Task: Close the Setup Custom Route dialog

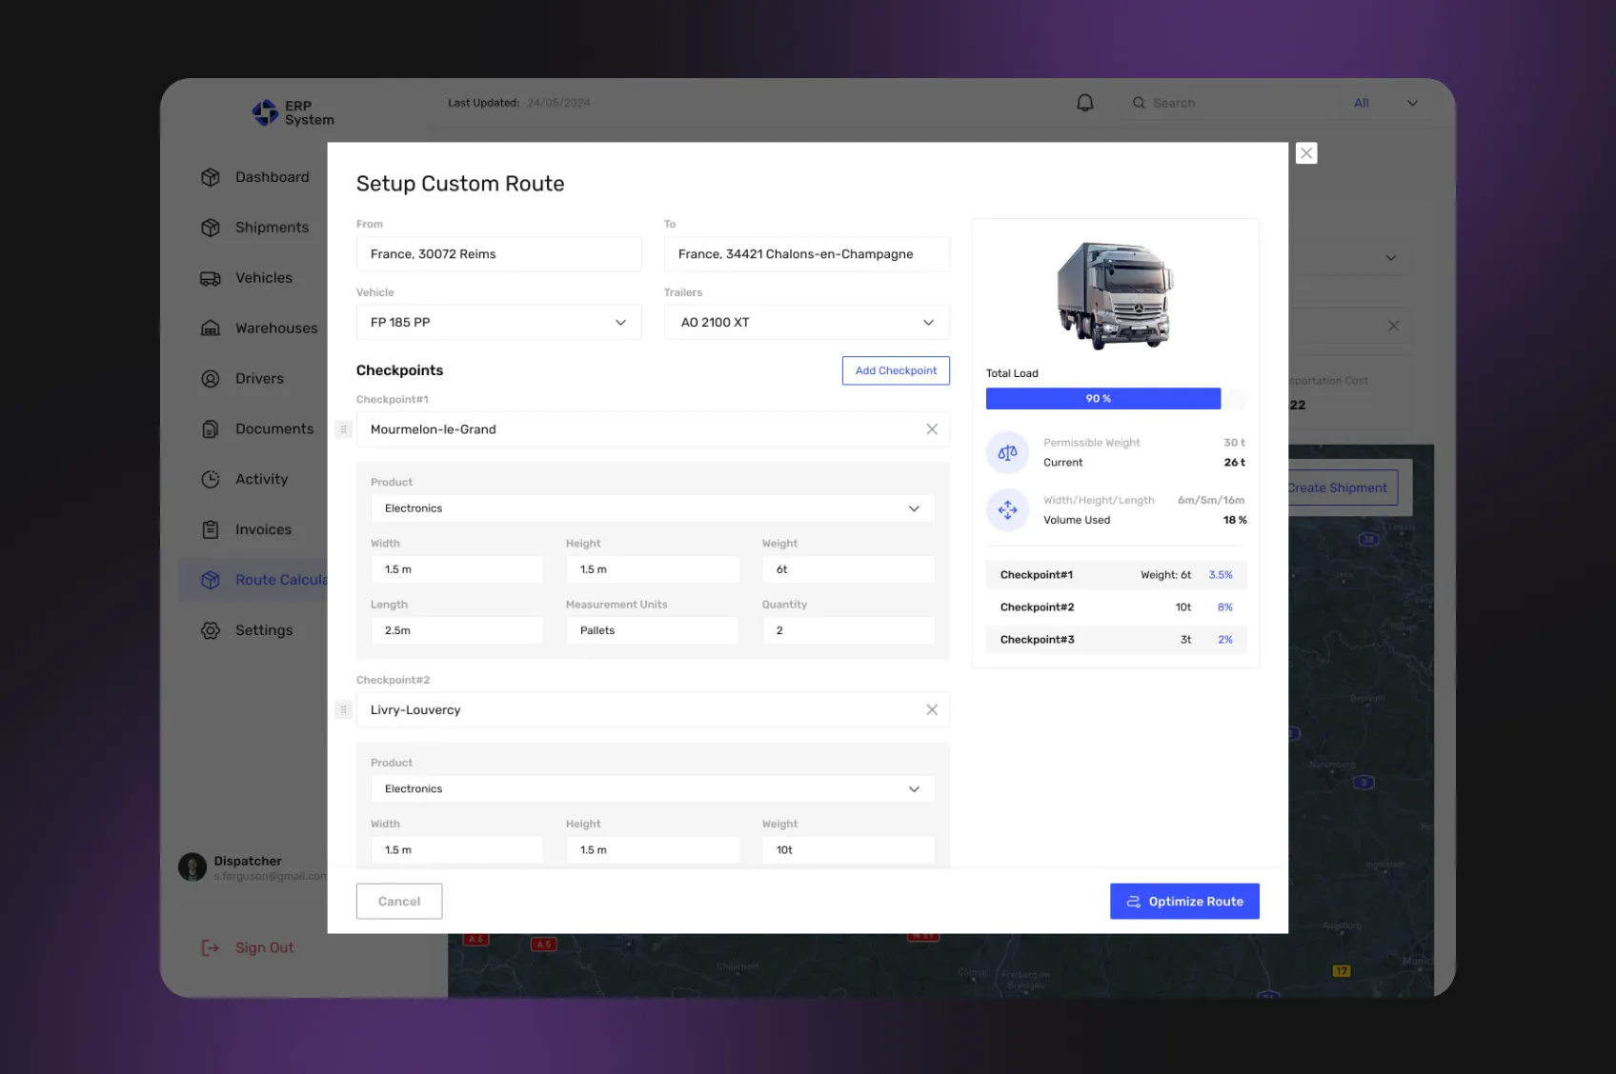Action: coord(1306,153)
